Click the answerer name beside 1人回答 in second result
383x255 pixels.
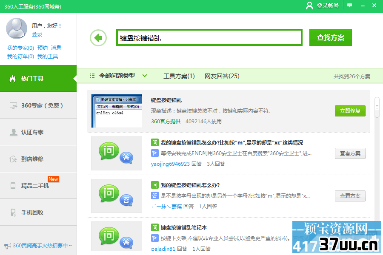166,207
